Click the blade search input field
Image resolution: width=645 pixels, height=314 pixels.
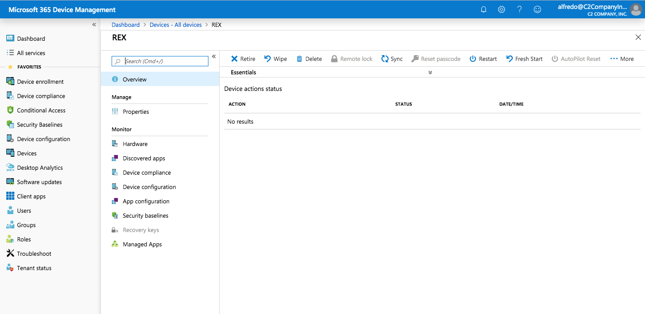165,61
